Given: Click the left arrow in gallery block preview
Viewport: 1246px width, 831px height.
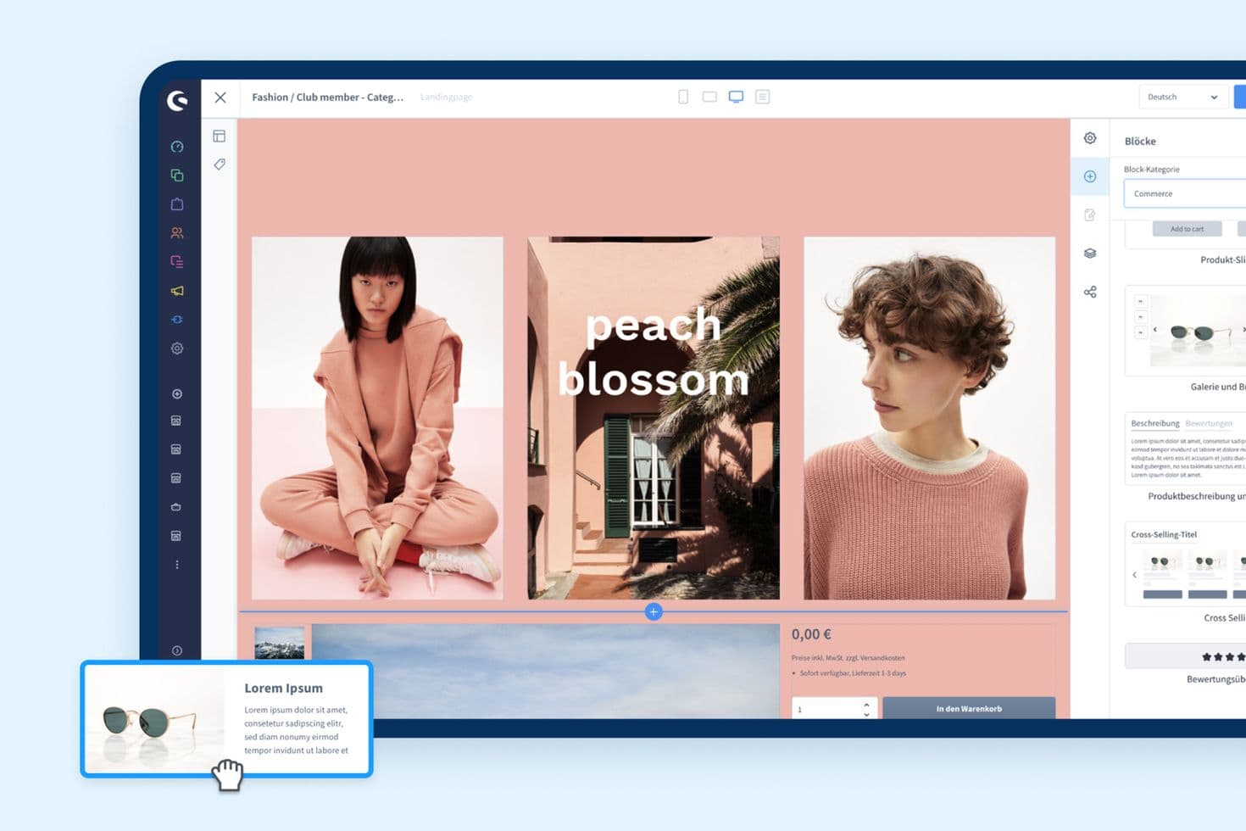Looking at the screenshot, I should 1154,330.
